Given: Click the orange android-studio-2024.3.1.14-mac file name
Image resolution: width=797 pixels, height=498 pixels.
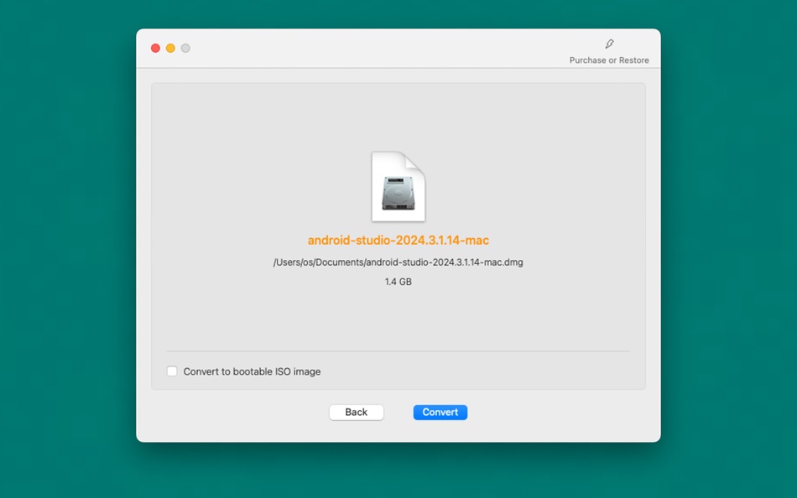Looking at the screenshot, I should (398, 241).
